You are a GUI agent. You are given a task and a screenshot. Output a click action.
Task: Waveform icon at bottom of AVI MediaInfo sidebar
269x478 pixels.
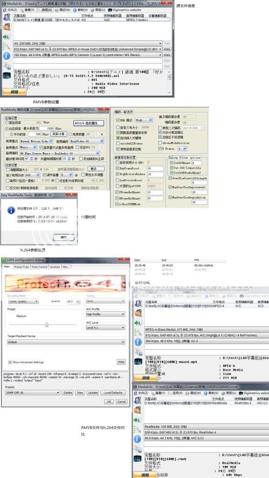pyautogui.click(x=7, y=75)
